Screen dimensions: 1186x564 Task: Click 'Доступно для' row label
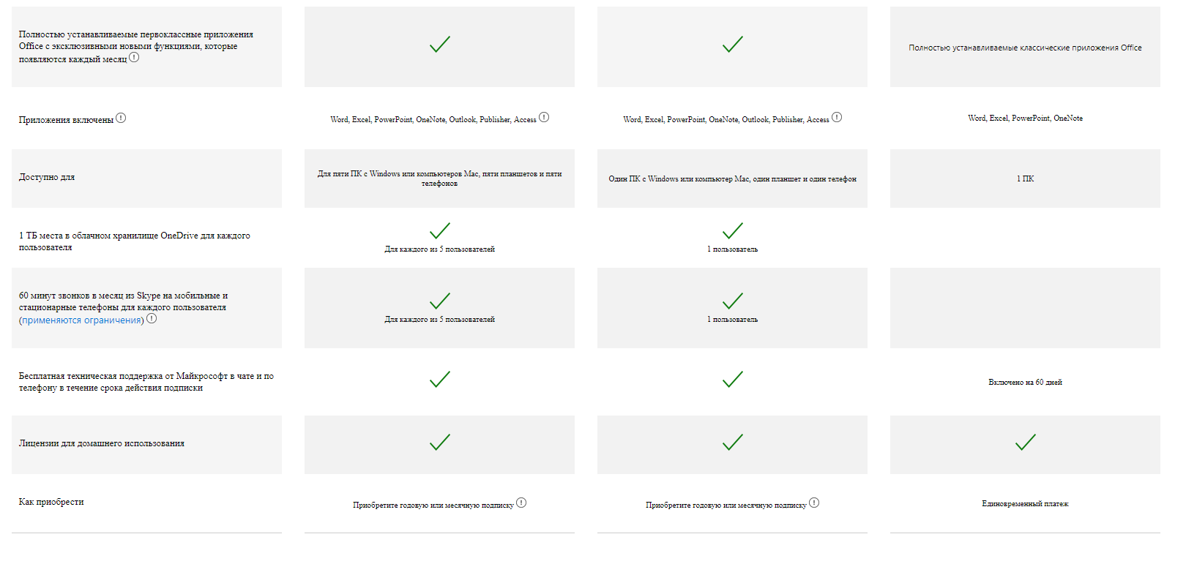point(47,177)
